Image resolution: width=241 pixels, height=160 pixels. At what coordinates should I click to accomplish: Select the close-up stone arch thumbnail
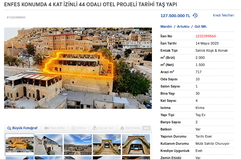136,144
